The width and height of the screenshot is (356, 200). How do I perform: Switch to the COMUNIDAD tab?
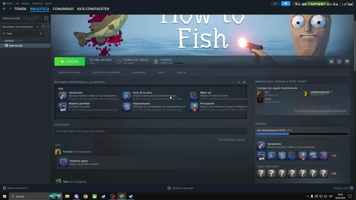(x=63, y=9)
